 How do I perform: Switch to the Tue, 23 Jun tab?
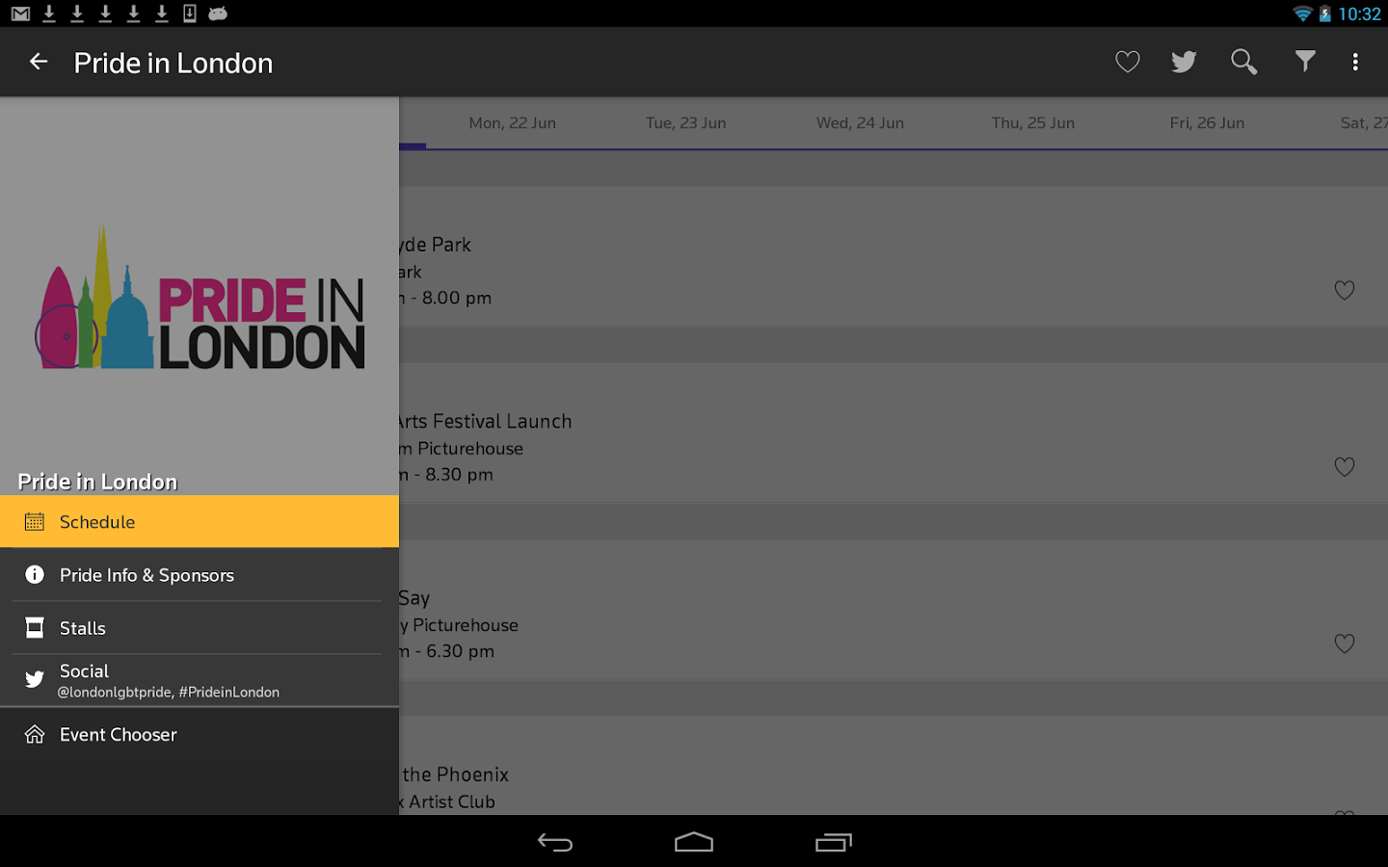686,123
